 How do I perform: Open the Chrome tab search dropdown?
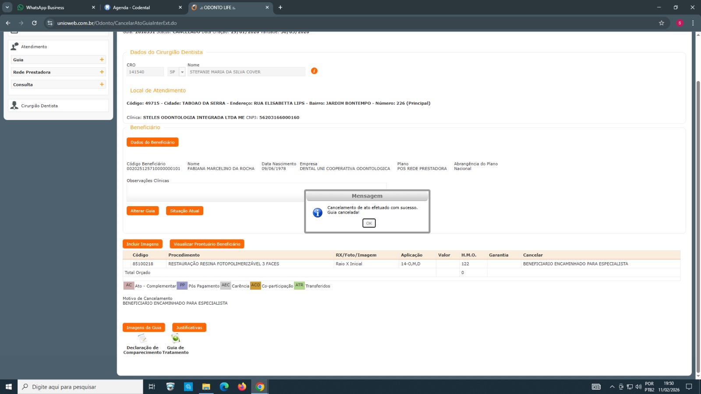coord(7,7)
